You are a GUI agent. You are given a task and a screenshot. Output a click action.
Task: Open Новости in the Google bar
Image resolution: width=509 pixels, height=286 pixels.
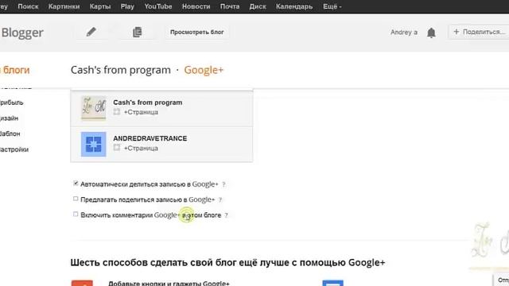[x=196, y=6]
